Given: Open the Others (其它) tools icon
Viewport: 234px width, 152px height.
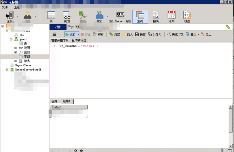Looking at the screenshot, I should (x=99, y=17).
